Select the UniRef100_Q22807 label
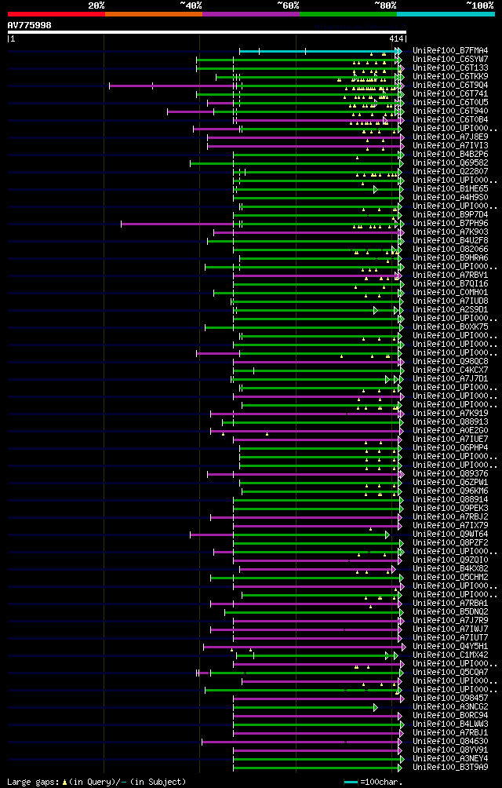Viewport: 502px width, 788px height. (449, 171)
